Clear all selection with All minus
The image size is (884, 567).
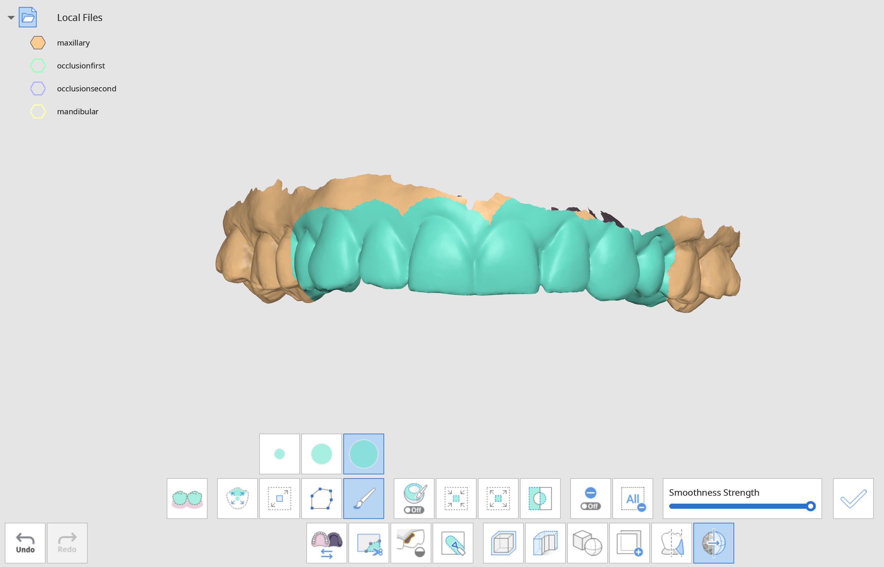tap(632, 499)
